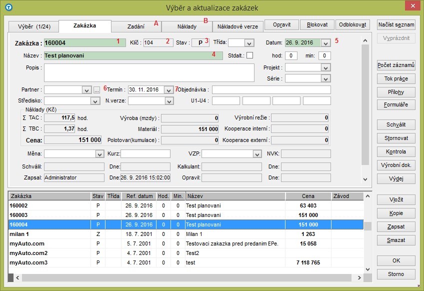424x291 pixels.
Task: Expand the VZP dropdown
Action: tap(257, 154)
